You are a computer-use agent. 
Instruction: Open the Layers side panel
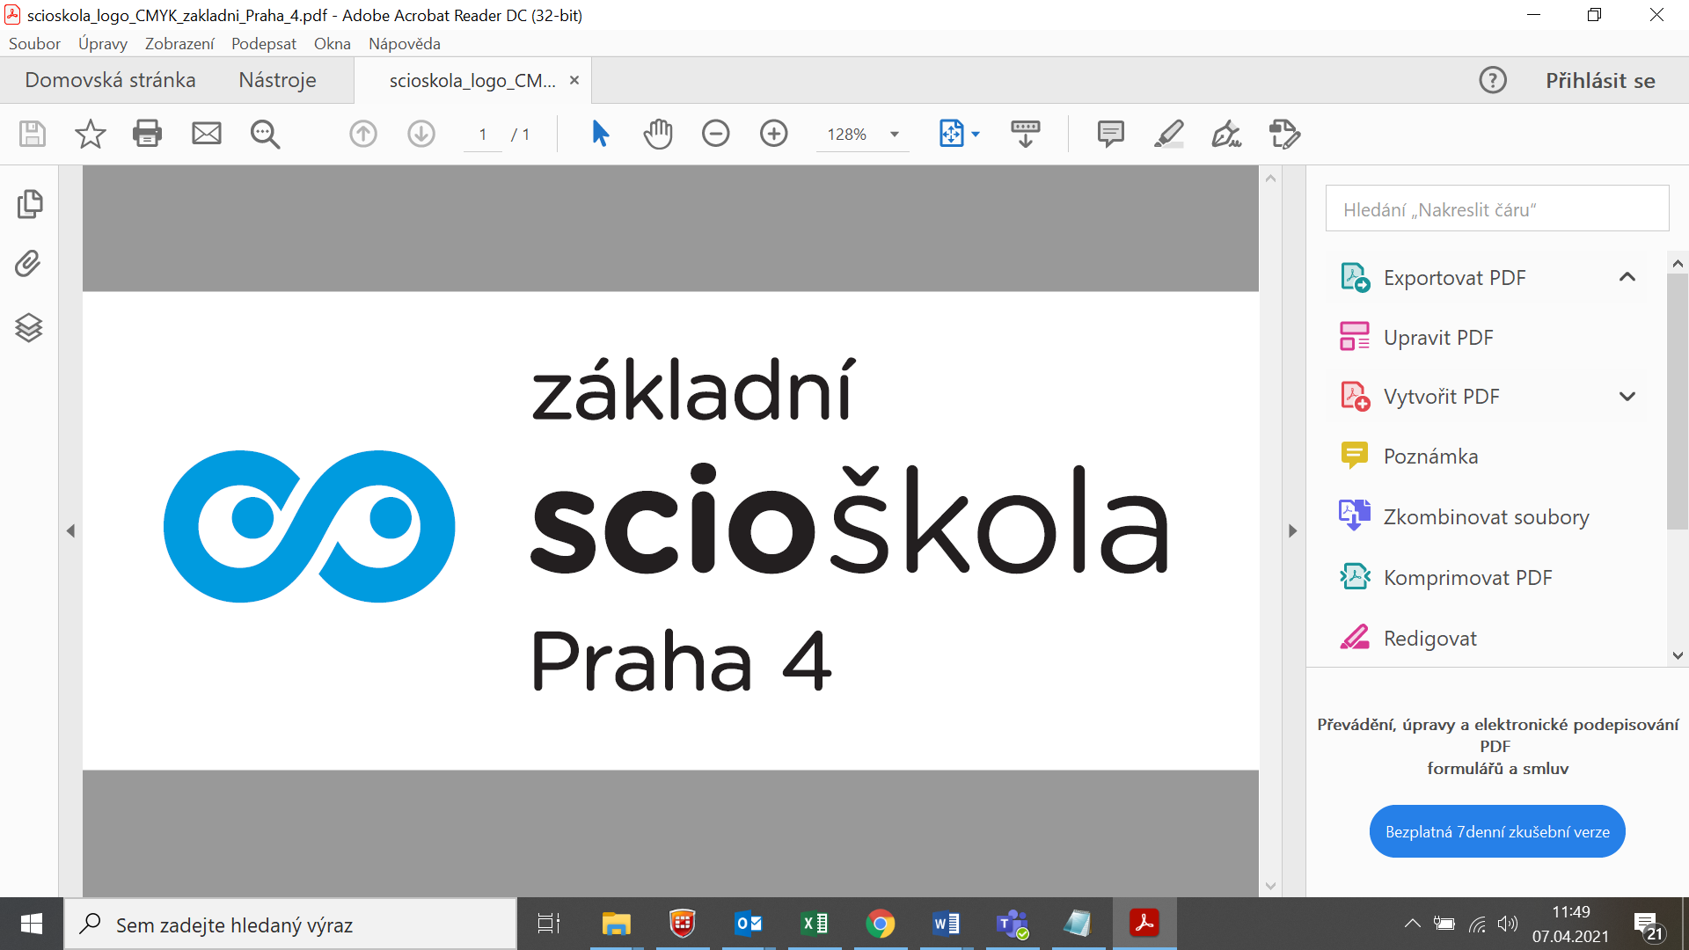coord(29,327)
